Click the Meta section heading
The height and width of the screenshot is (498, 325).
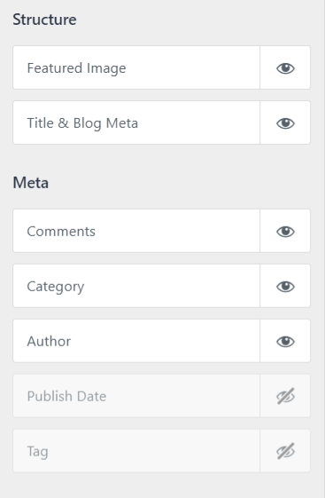click(x=31, y=183)
